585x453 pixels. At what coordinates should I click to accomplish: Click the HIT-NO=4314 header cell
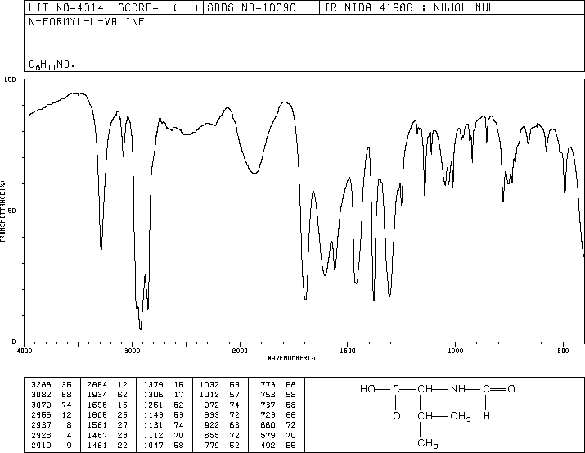pos(70,7)
